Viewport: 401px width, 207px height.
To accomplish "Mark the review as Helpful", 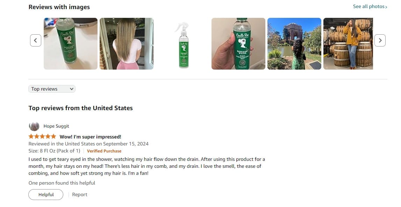I will (x=46, y=194).
